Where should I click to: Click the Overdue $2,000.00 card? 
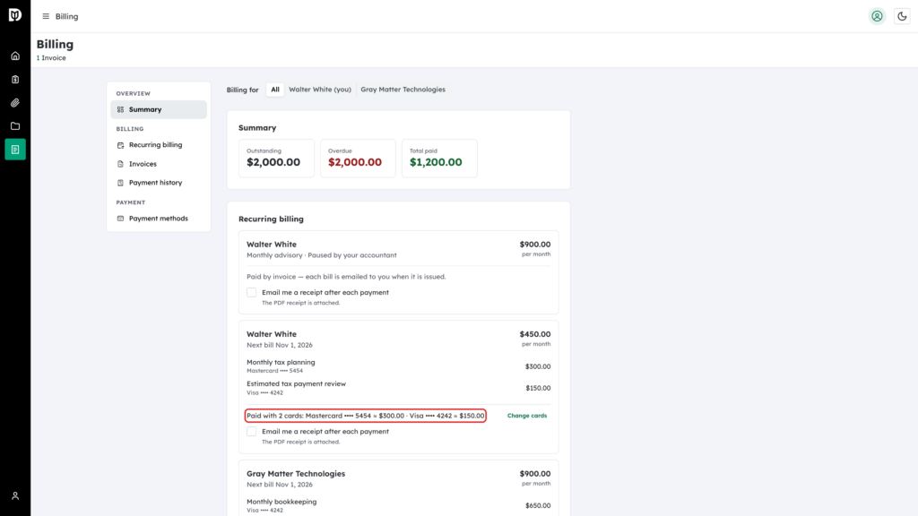[358, 158]
